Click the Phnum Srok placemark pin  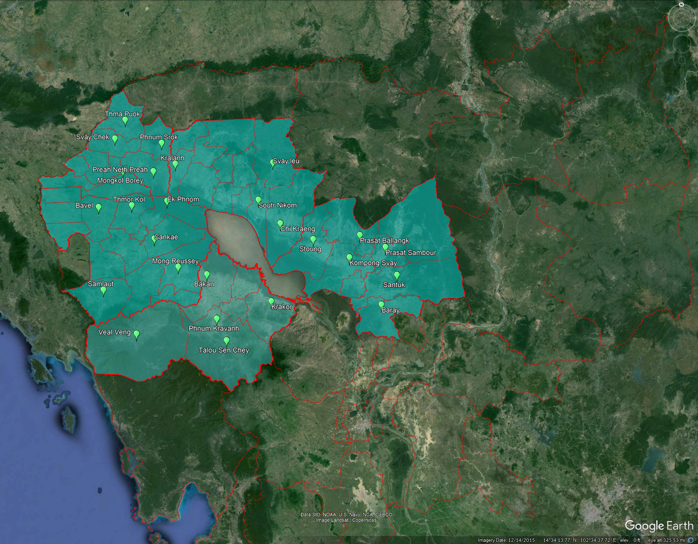tap(162, 144)
